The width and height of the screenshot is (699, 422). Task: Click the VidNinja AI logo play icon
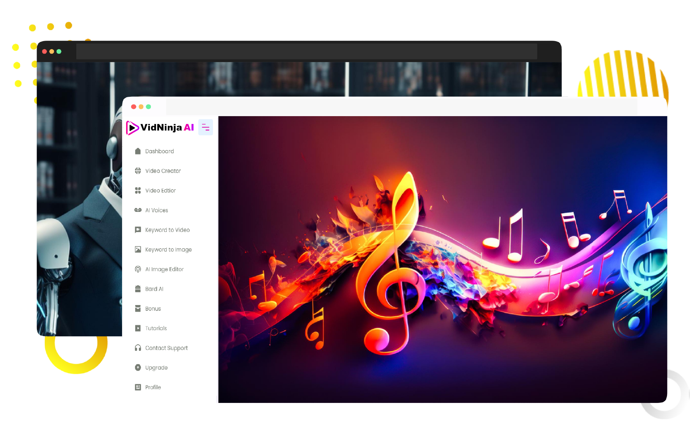[132, 128]
